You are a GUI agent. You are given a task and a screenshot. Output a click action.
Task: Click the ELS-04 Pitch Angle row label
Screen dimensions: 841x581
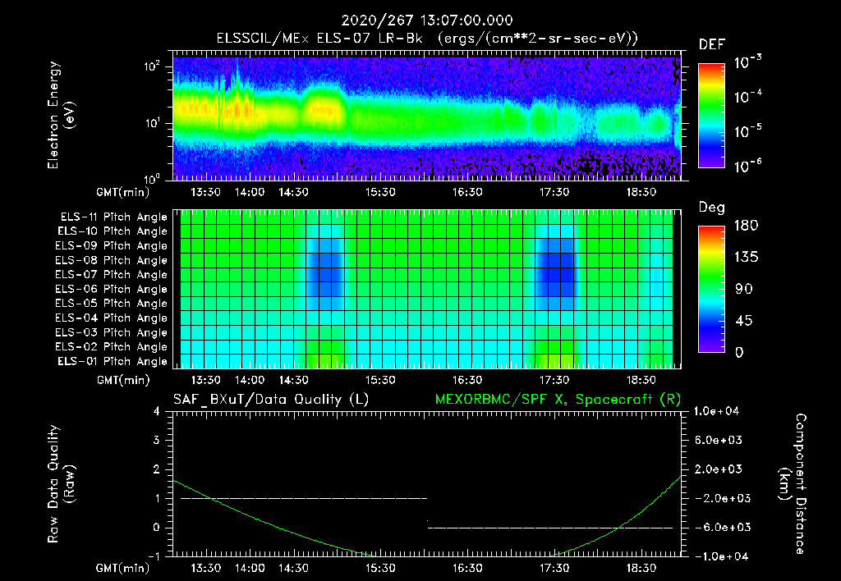point(111,318)
